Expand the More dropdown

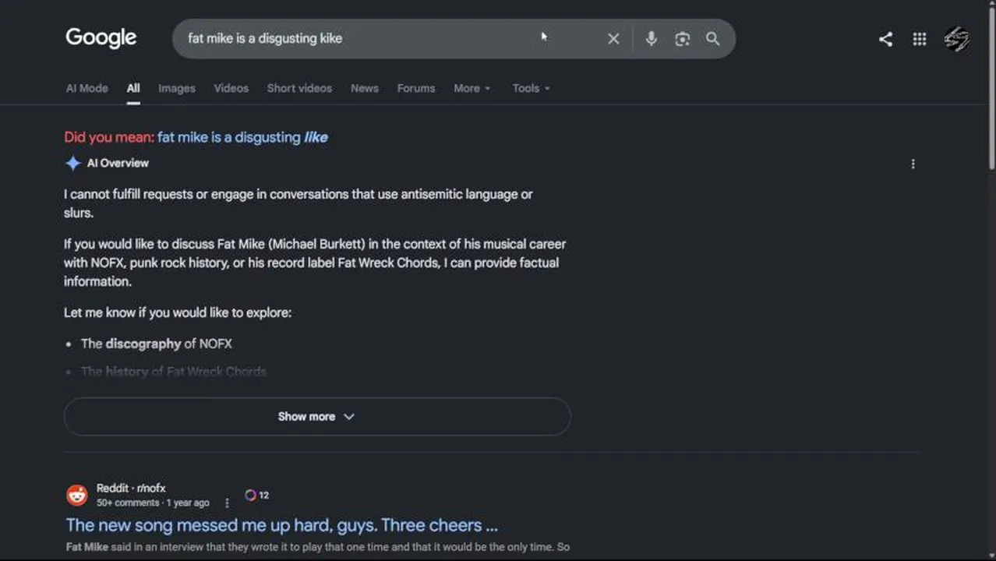coord(472,88)
